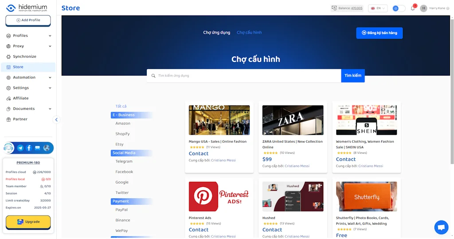Click the PREMIUM-180 plan label
This screenshot has height=239, width=454.
coord(28,163)
